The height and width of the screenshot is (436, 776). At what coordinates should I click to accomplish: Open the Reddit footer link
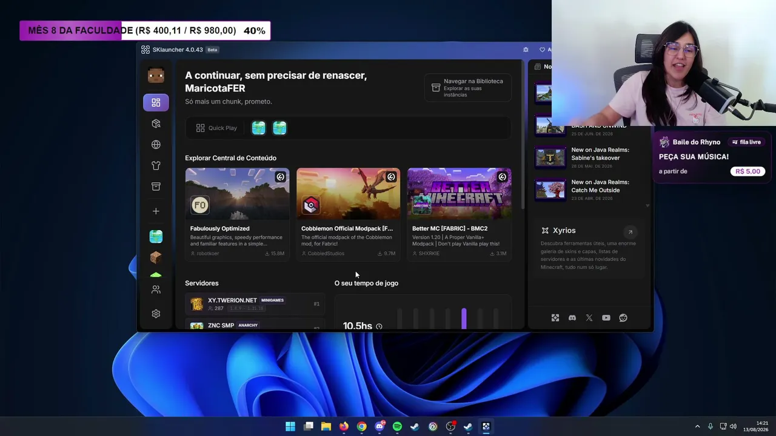tap(623, 318)
